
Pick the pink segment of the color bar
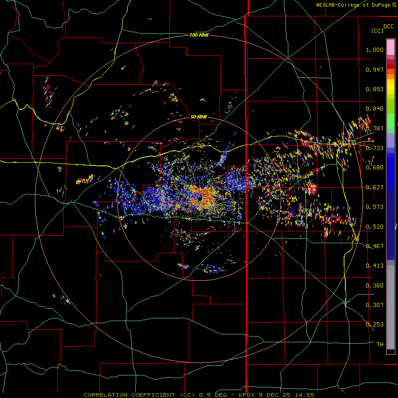[390, 47]
